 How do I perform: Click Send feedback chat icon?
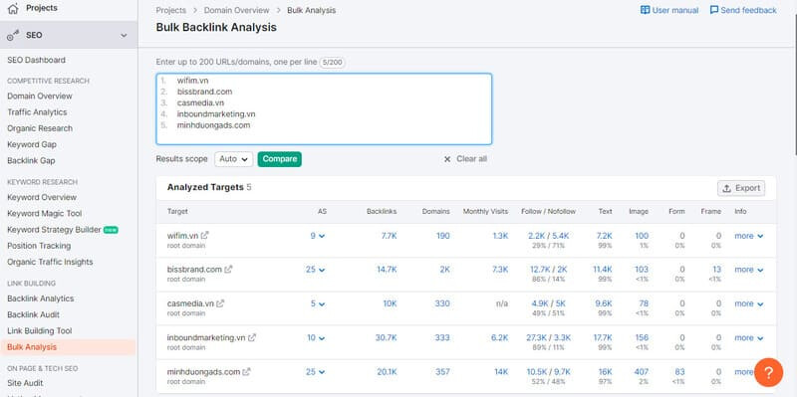pyautogui.click(x=714, y=10)
